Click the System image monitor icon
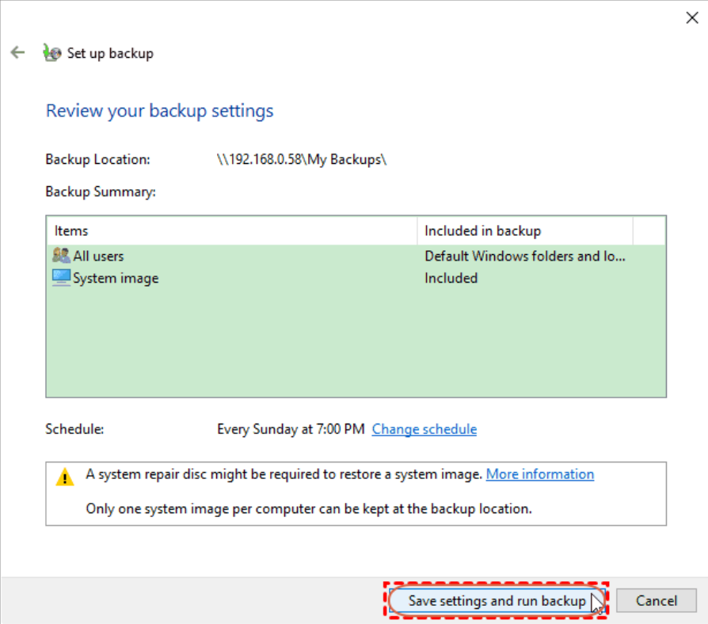This screenshot has height=624, width=708. coord(61,278)
